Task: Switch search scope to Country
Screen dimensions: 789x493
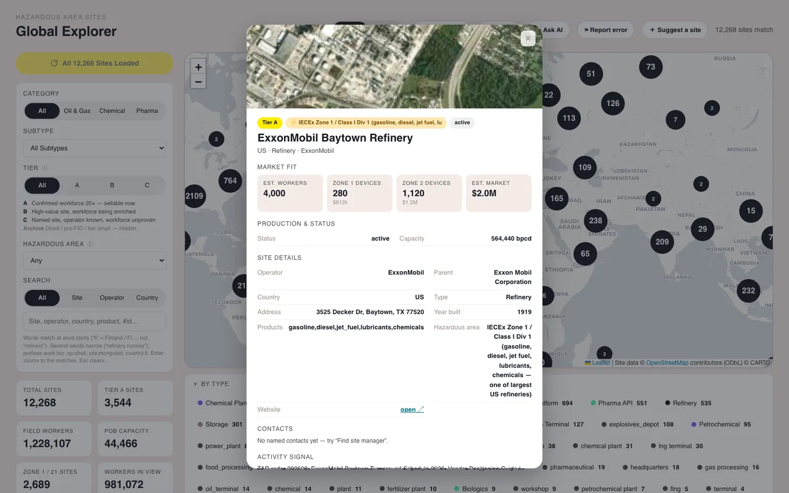Action: (x=147, y=298)
